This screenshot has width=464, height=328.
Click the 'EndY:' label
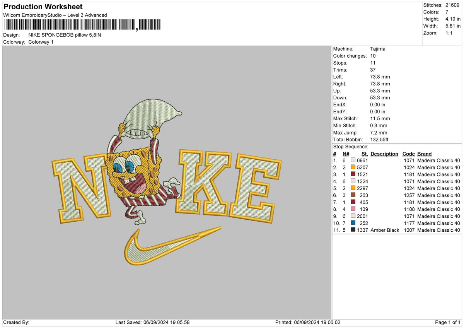tap(340, 112)
